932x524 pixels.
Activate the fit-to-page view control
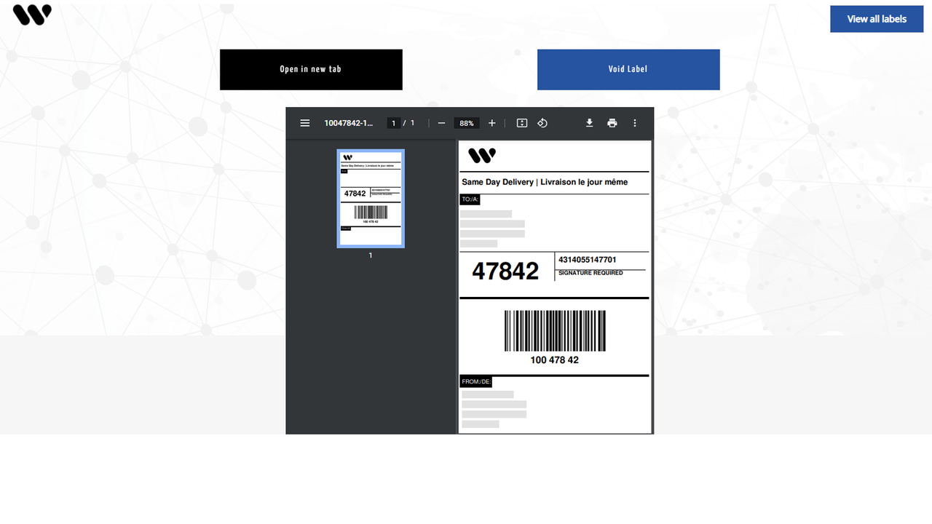(521, 123)
